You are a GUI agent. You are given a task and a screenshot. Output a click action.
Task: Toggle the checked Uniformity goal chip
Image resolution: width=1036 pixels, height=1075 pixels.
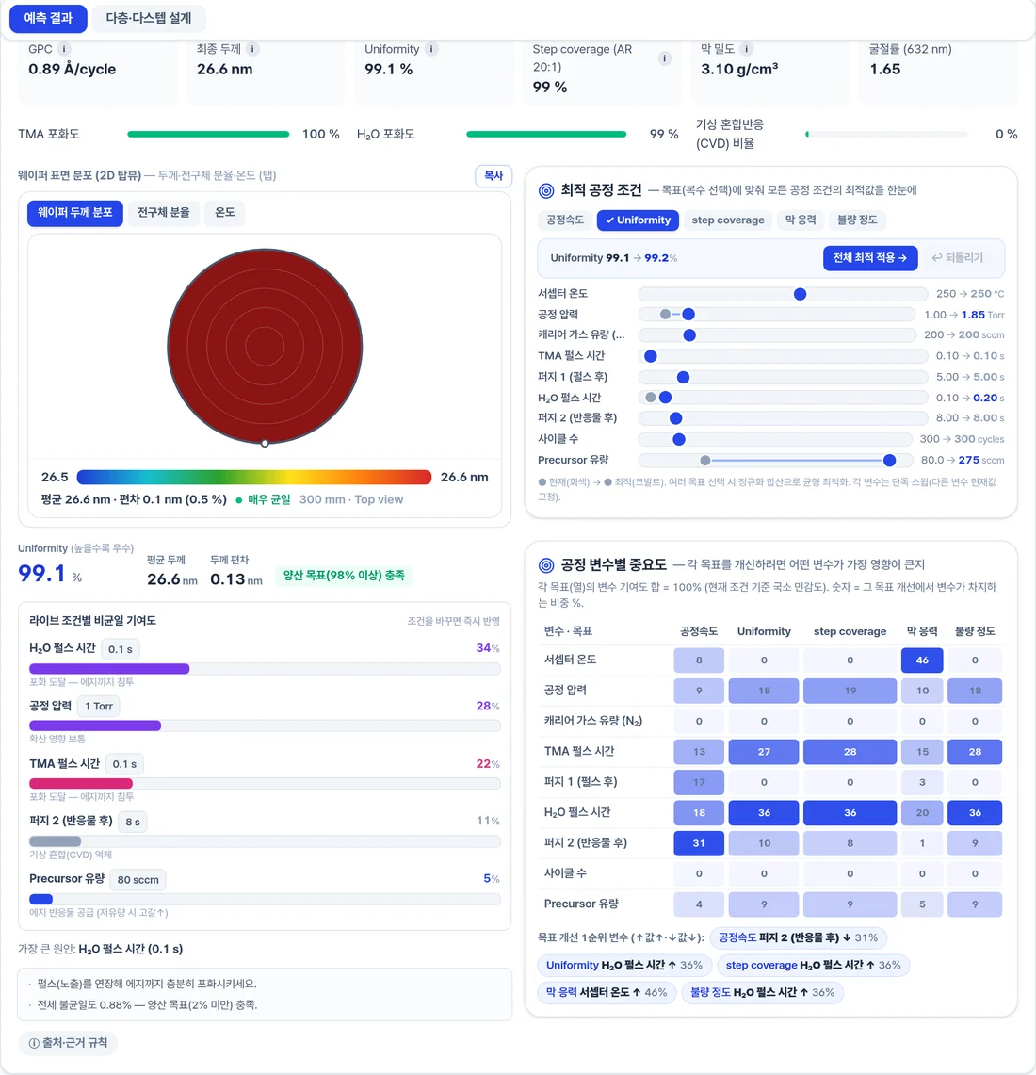(x=638, y=220)
